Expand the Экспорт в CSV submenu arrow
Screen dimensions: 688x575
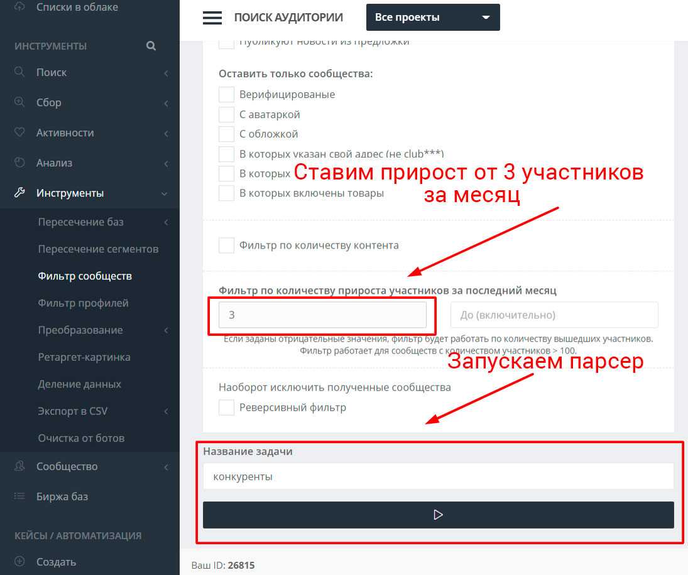click(x=166, y=411)
